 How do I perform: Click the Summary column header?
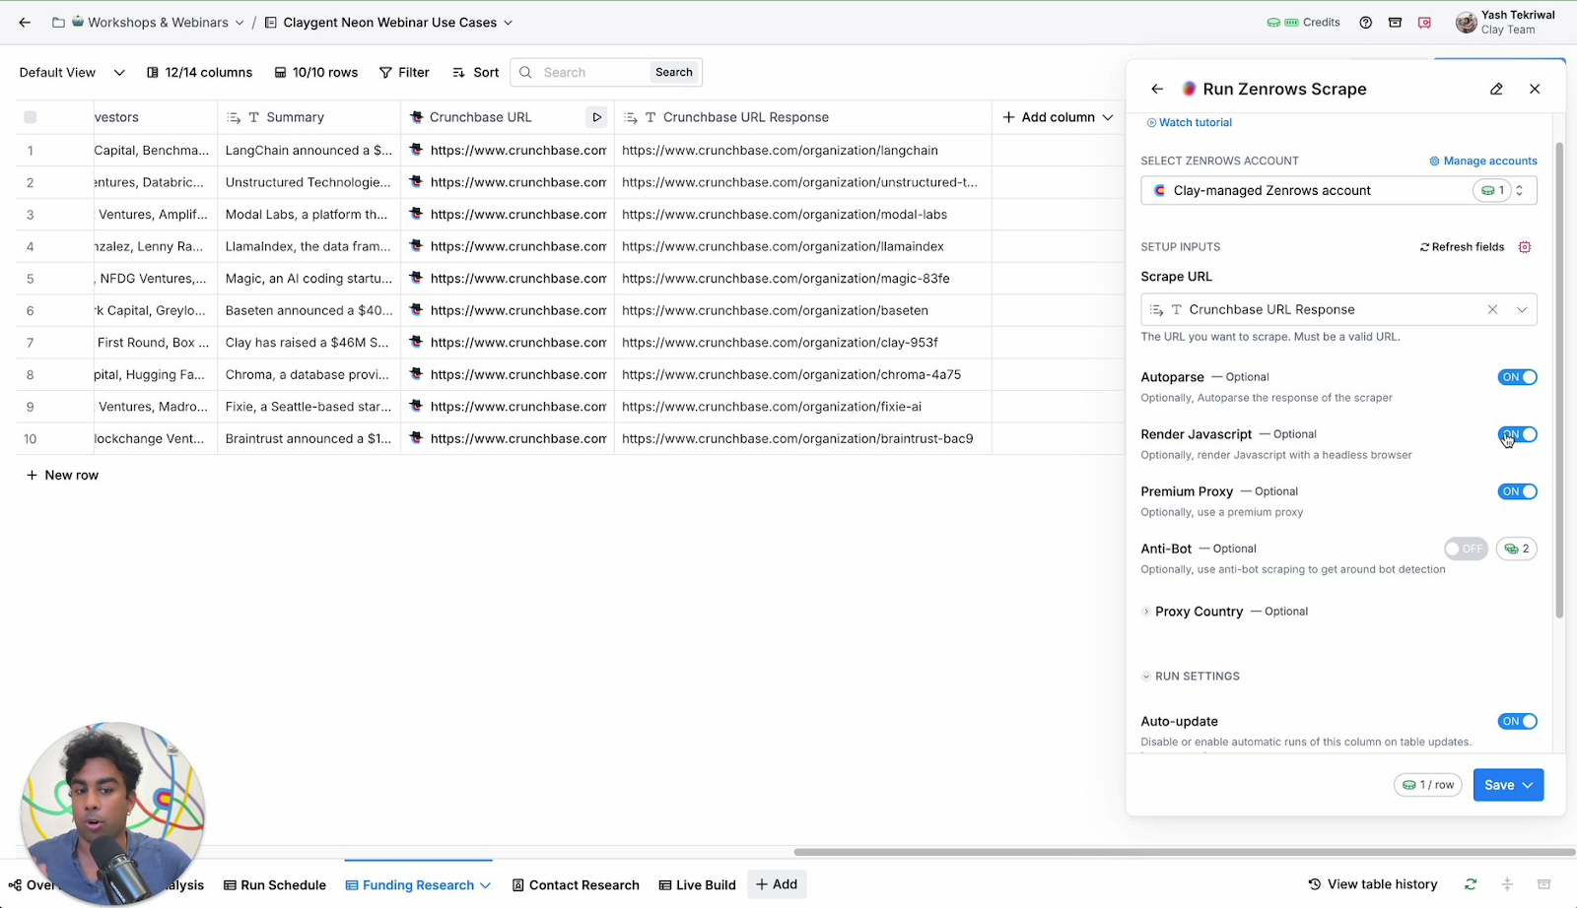tap(309, 117)
